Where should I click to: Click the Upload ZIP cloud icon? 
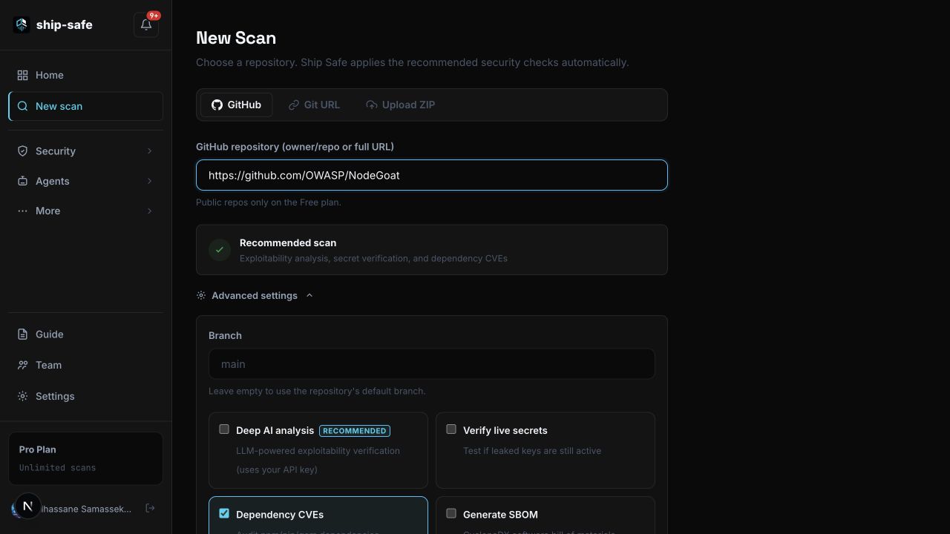(x=372, y=105)
